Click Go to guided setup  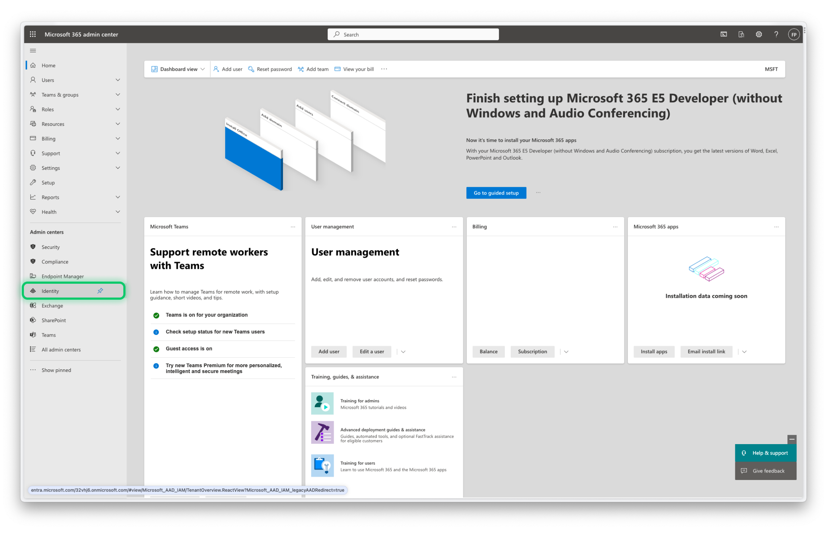pos(496,193)
